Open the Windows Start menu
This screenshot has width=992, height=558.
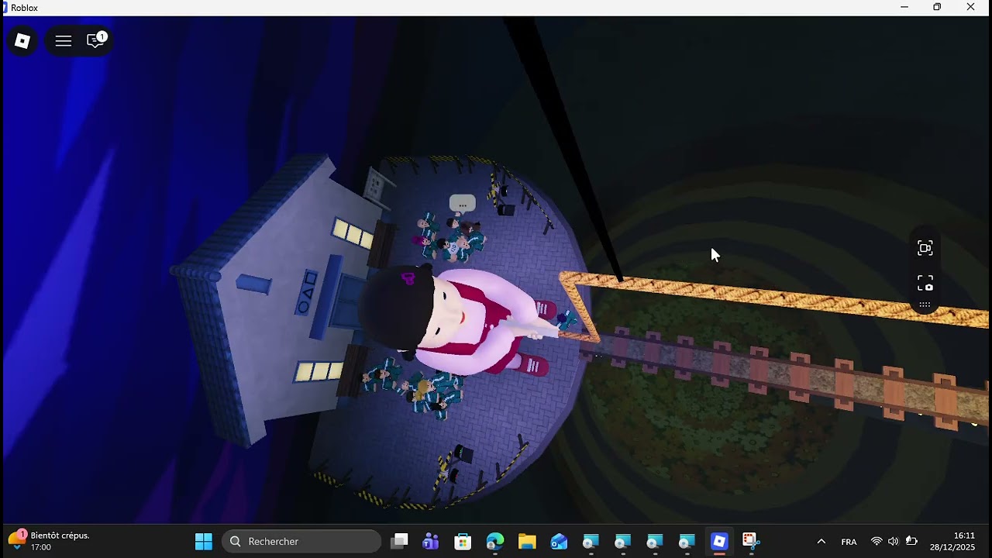coord(204,541)
